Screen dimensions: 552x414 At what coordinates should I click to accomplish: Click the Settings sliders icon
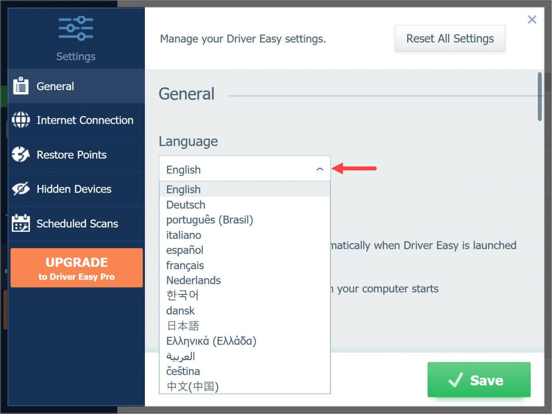click(x=76, y=29)
